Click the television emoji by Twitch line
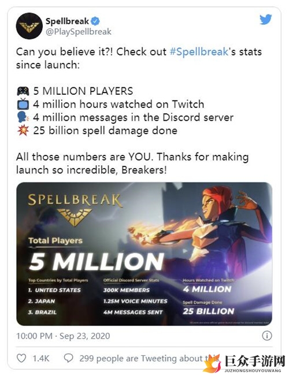 (x=23, y=104)
